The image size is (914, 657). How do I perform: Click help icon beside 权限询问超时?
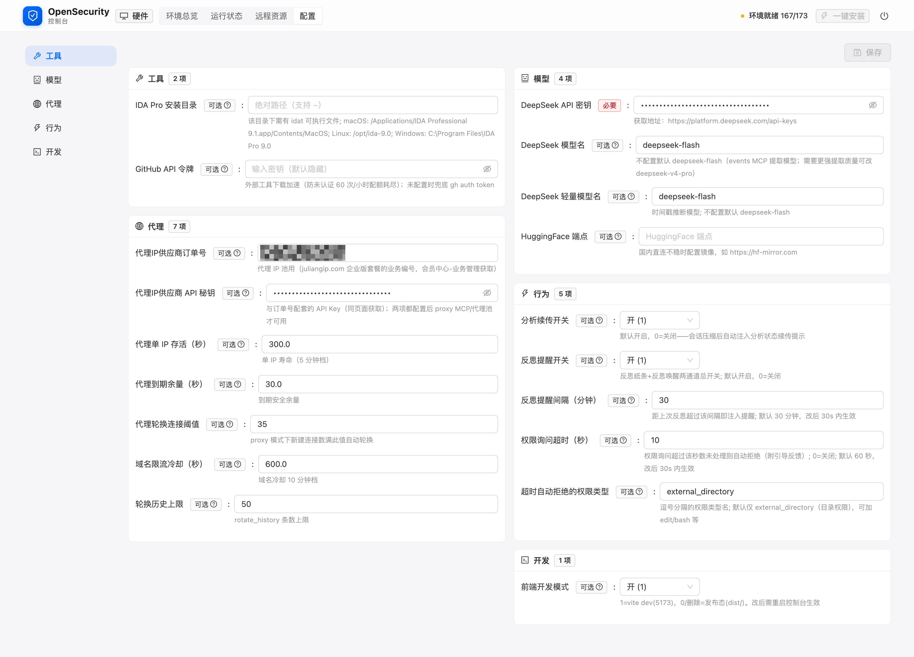click(623, 440)
